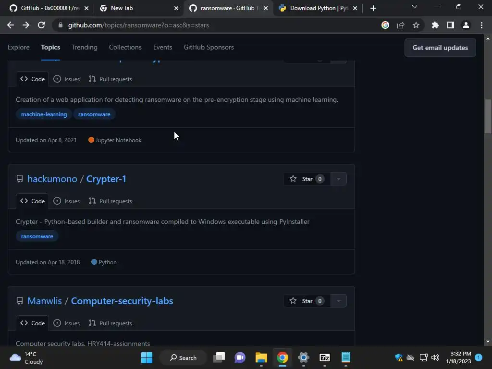Image resolution: width=492 pixels, height=369 pixels.
Task: Click the page vertical scrollbar thumb
Action: [x=488, y=116]
